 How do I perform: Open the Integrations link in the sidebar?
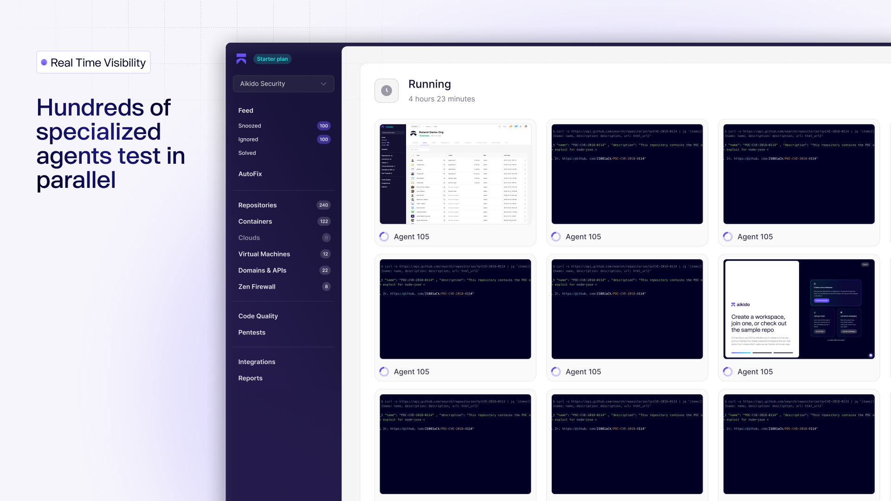coord(257,362)
